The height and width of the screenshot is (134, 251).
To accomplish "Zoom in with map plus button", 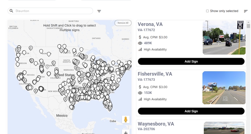I will [x=125, y=132].
